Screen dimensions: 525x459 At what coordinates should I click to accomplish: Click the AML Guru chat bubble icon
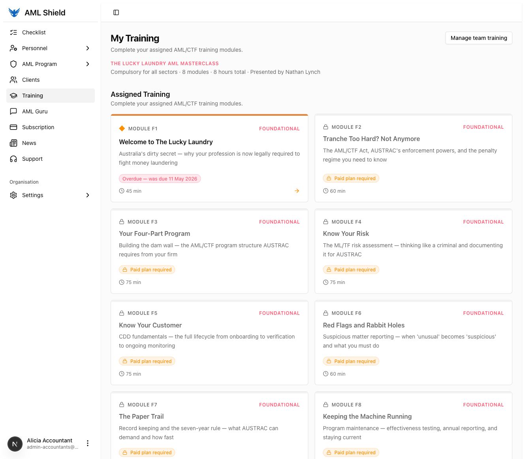(x=13, y=111)
